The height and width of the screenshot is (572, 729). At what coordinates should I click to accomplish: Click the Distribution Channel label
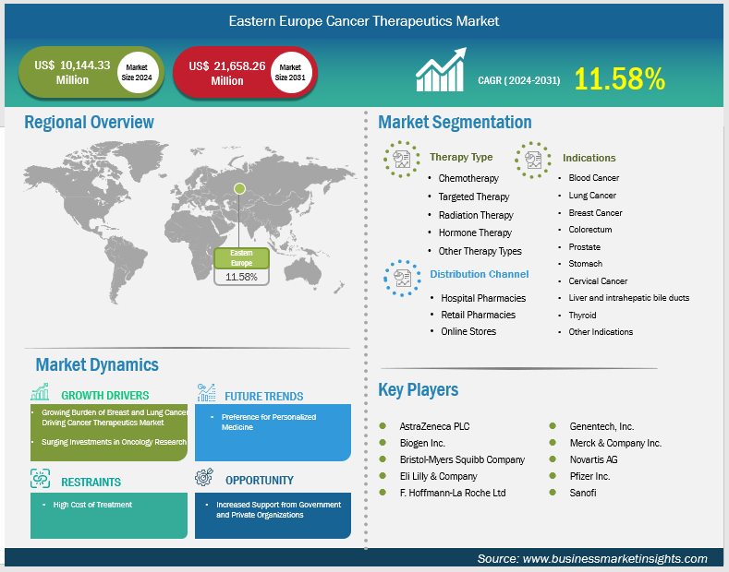(x=479, y=274)
